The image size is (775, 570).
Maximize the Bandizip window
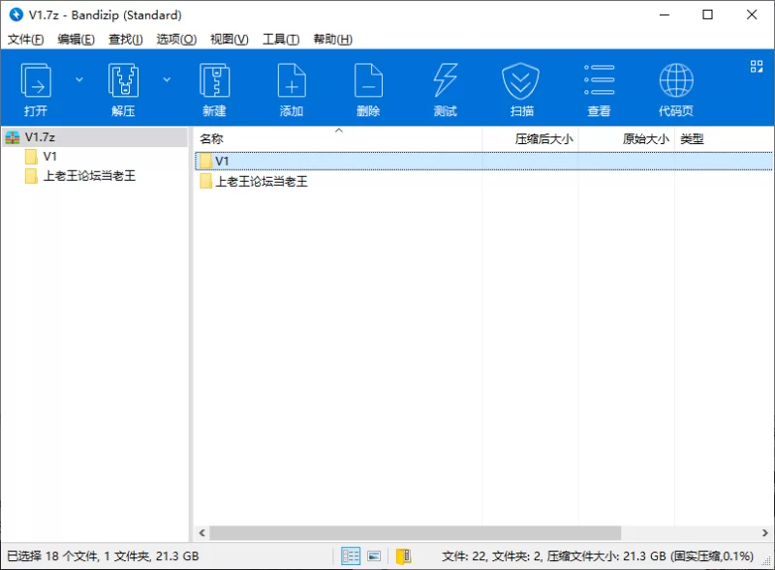(708, 15)
